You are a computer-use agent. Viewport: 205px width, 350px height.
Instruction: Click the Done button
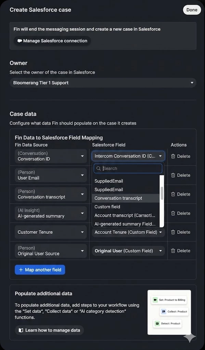tap(192, 10)
